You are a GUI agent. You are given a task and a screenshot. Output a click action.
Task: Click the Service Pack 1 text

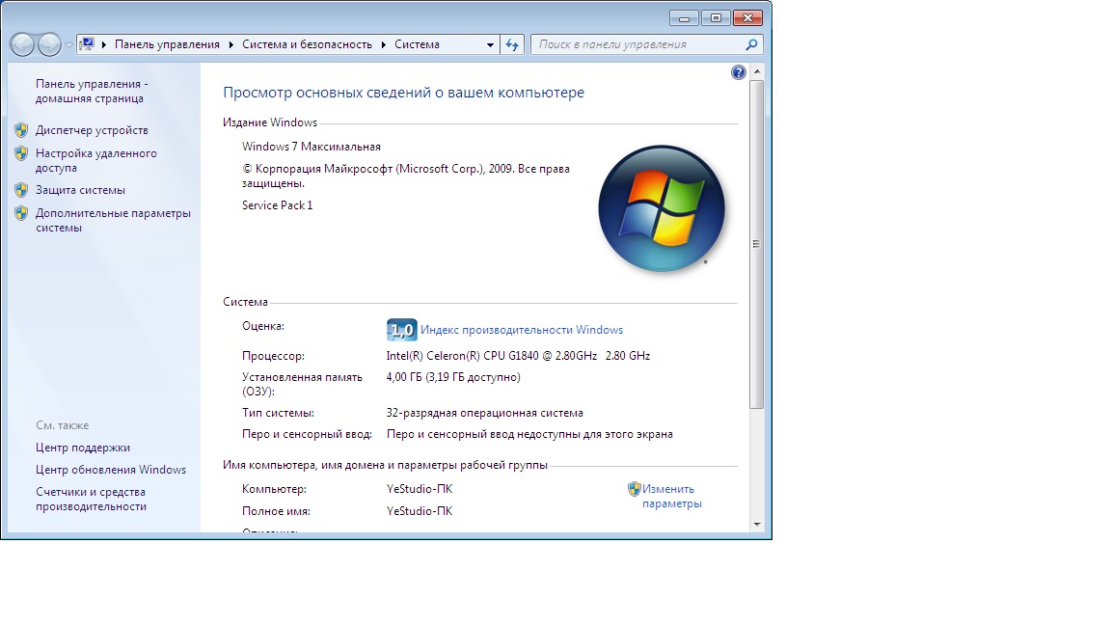pos(277,205)
